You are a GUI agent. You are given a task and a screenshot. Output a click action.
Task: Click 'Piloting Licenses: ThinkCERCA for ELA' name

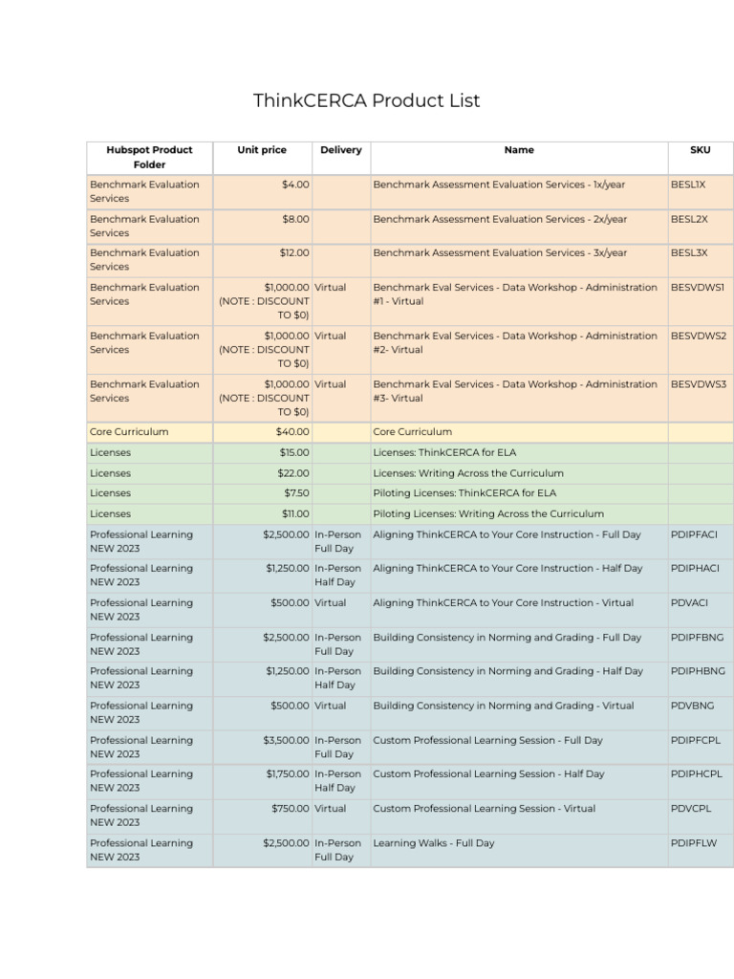click(464, 493)
